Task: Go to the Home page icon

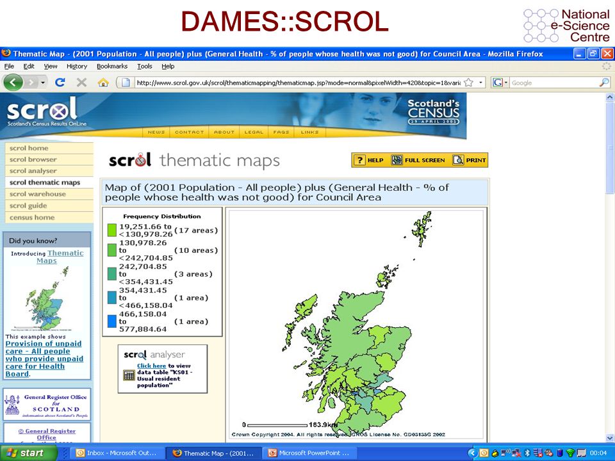Action: [x=103, y=83]
